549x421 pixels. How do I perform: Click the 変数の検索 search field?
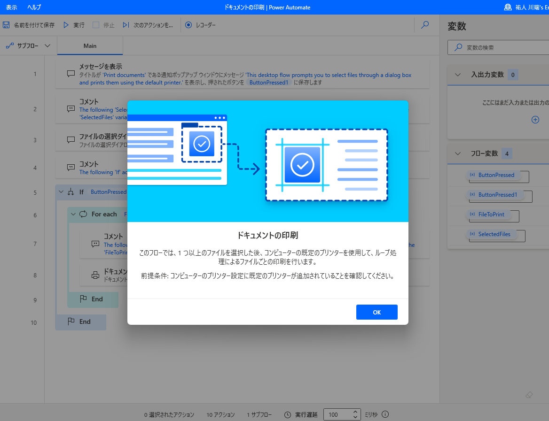(x=498, y=47)
